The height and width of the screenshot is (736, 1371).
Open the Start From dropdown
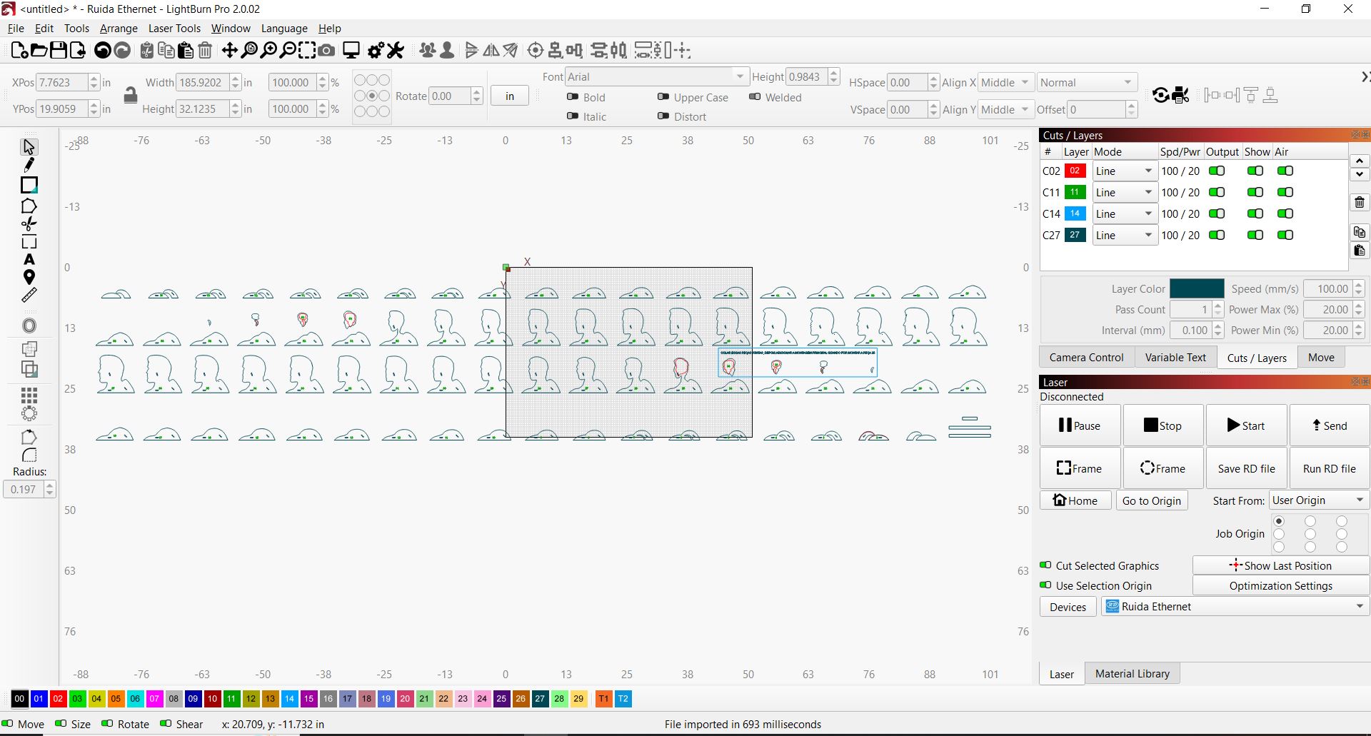pyautogui.click(x=1318, y=500)
